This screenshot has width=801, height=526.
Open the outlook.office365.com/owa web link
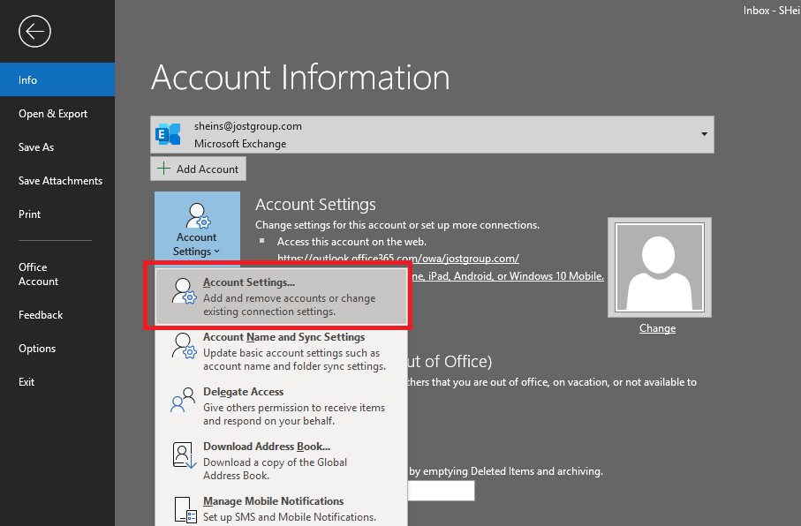click(x=398, y=259)
